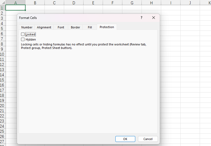This screenshot has width=211, height=146.
Task: Select the Protection tab
Action: 107,27
